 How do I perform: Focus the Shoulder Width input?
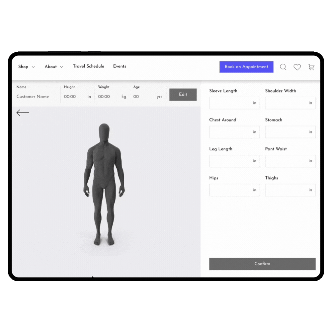pyautogui.click(x=290, y=103)
